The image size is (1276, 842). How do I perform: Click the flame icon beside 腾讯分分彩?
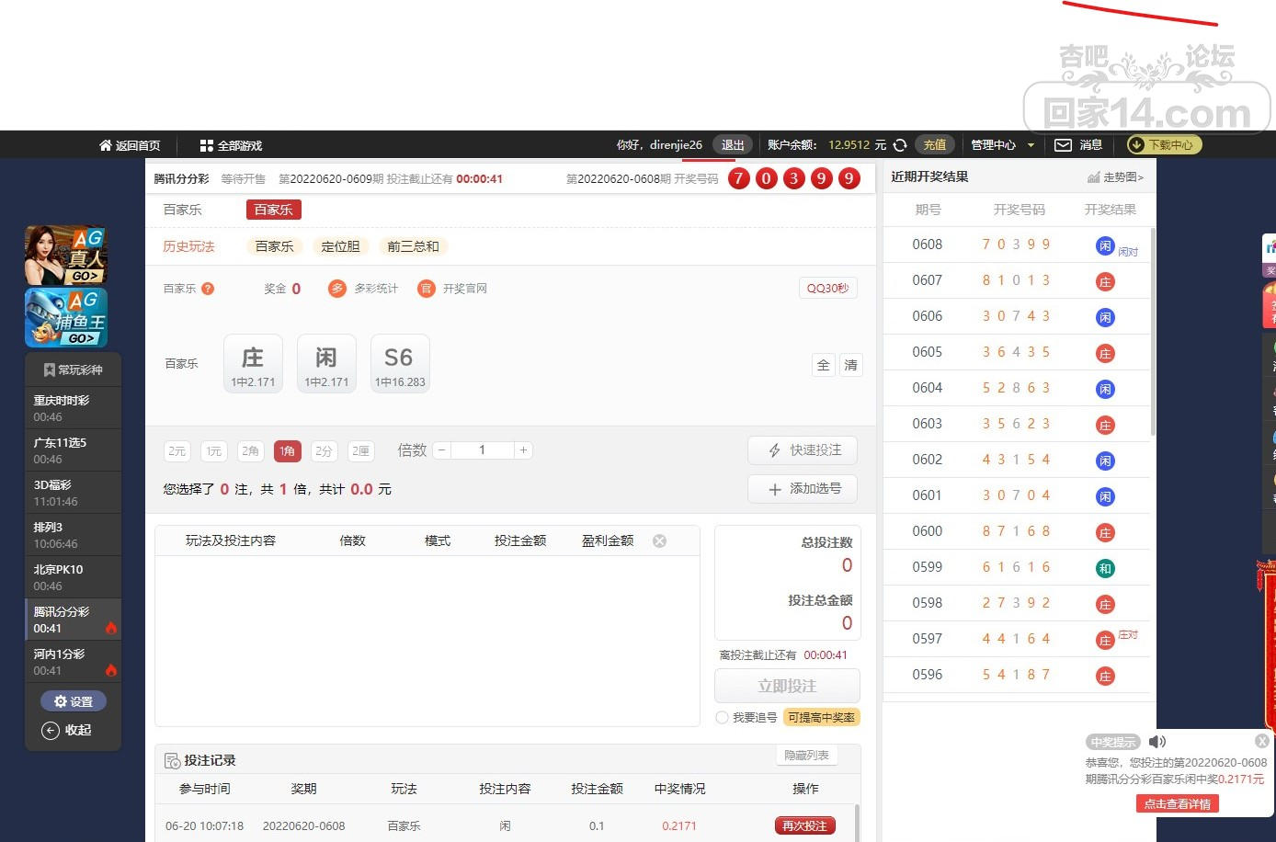coord(111,629)
